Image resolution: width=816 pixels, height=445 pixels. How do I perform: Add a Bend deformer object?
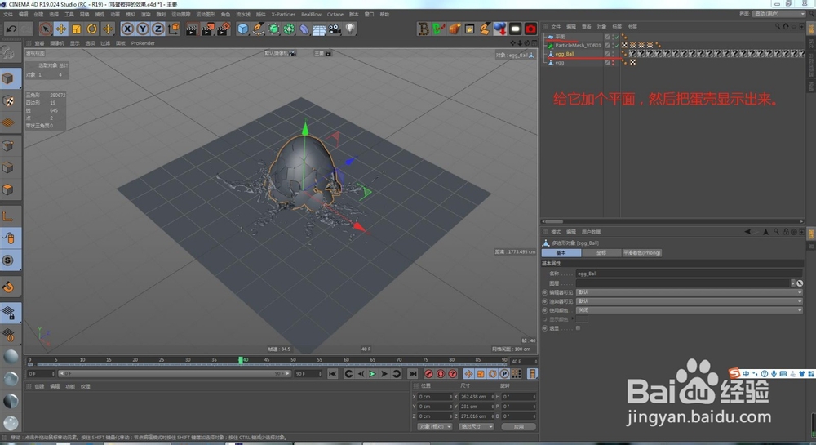(x=304, y=29)
